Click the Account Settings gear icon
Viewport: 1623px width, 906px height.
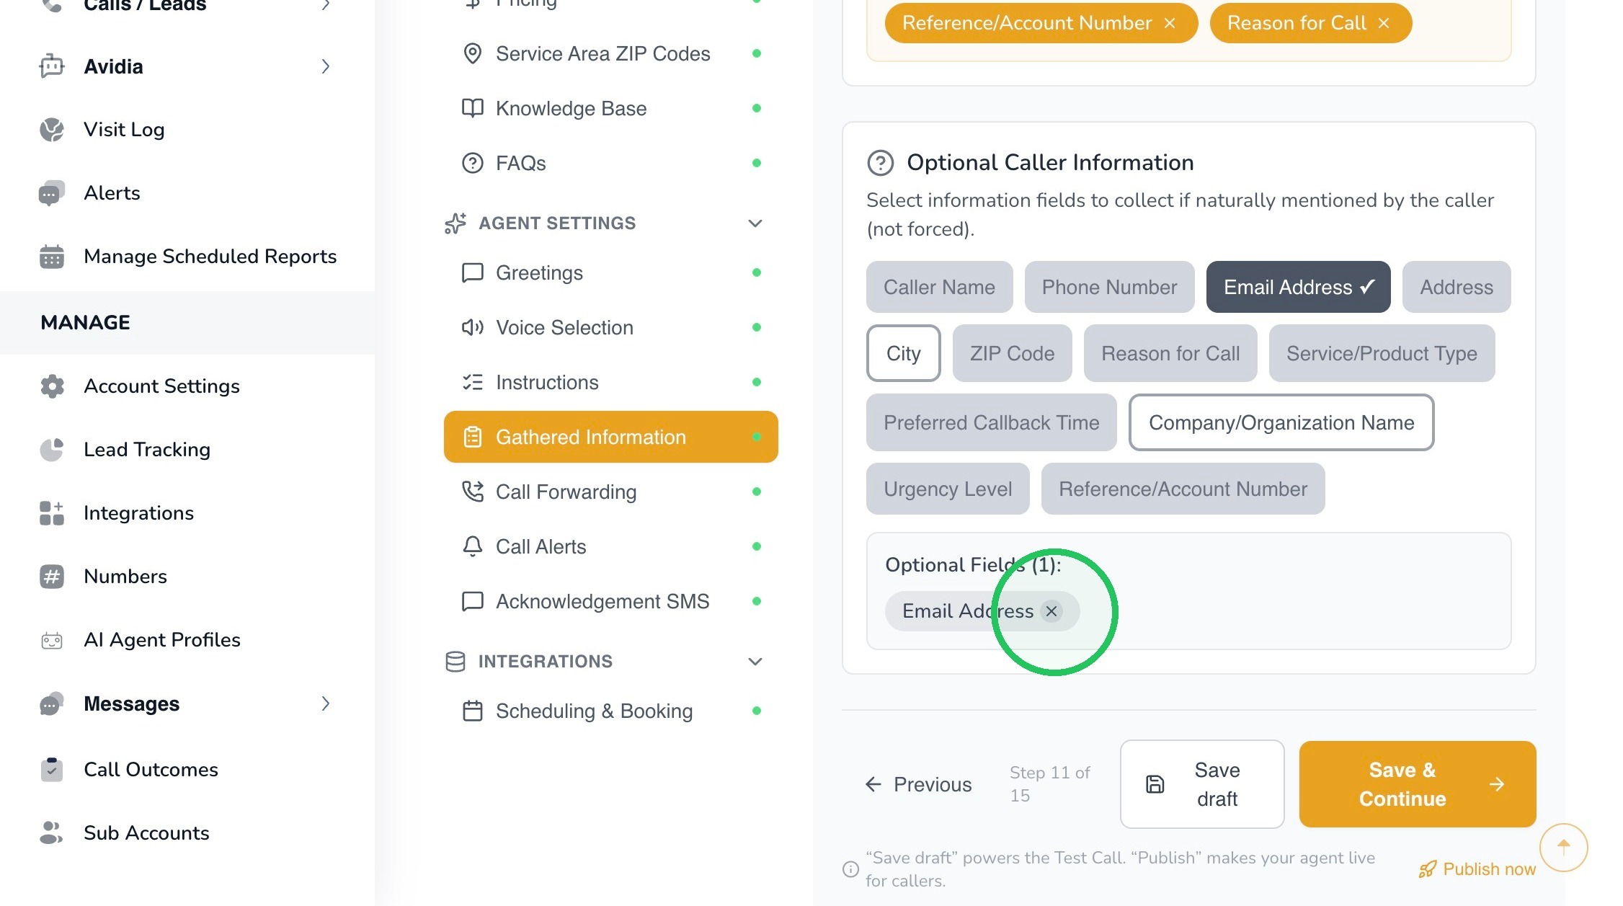pyautogui.click(x=52, y=386)
